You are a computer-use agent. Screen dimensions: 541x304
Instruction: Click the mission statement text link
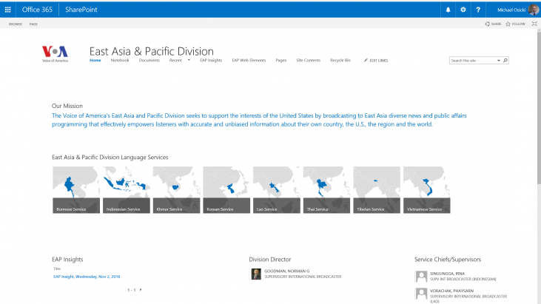259,120
